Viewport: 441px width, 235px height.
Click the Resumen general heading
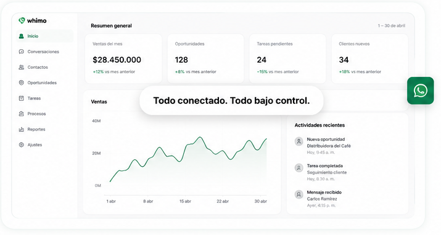(111, 26)
